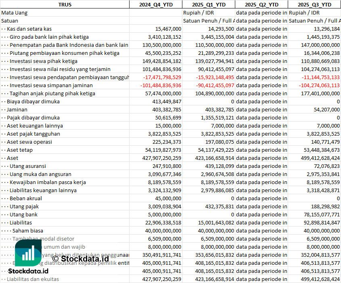The height and width of the screenshot is (283, 341).
Task: Select the Mata Uang row label
Action: click(x=15, y=13)
